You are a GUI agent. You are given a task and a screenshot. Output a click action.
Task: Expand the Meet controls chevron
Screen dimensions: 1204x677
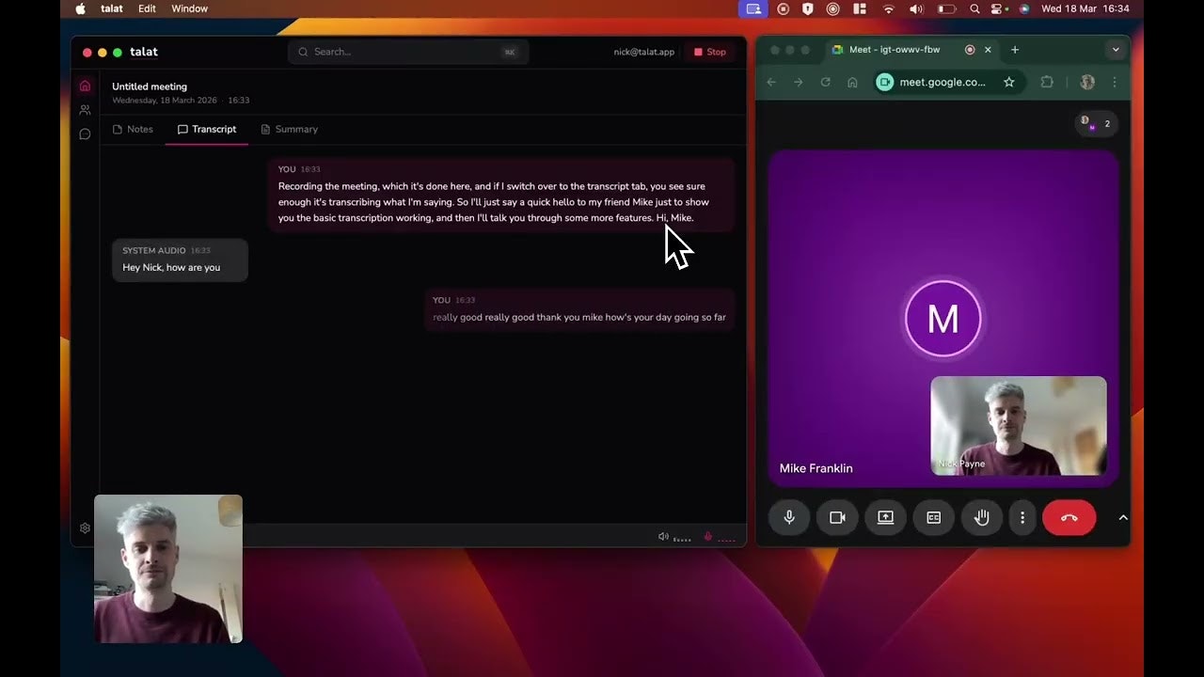click(x=1123, y=517)
